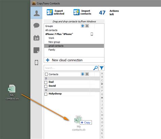Jump to letter D in index
The height and width of the screenshot is (139, 161).
102,84
